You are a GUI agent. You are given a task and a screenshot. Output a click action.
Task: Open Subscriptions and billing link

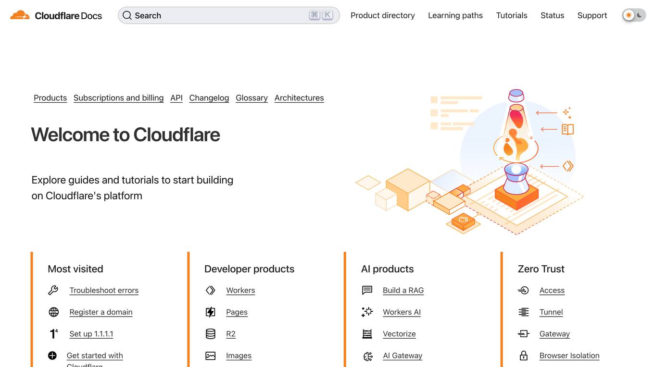[118, 98]
